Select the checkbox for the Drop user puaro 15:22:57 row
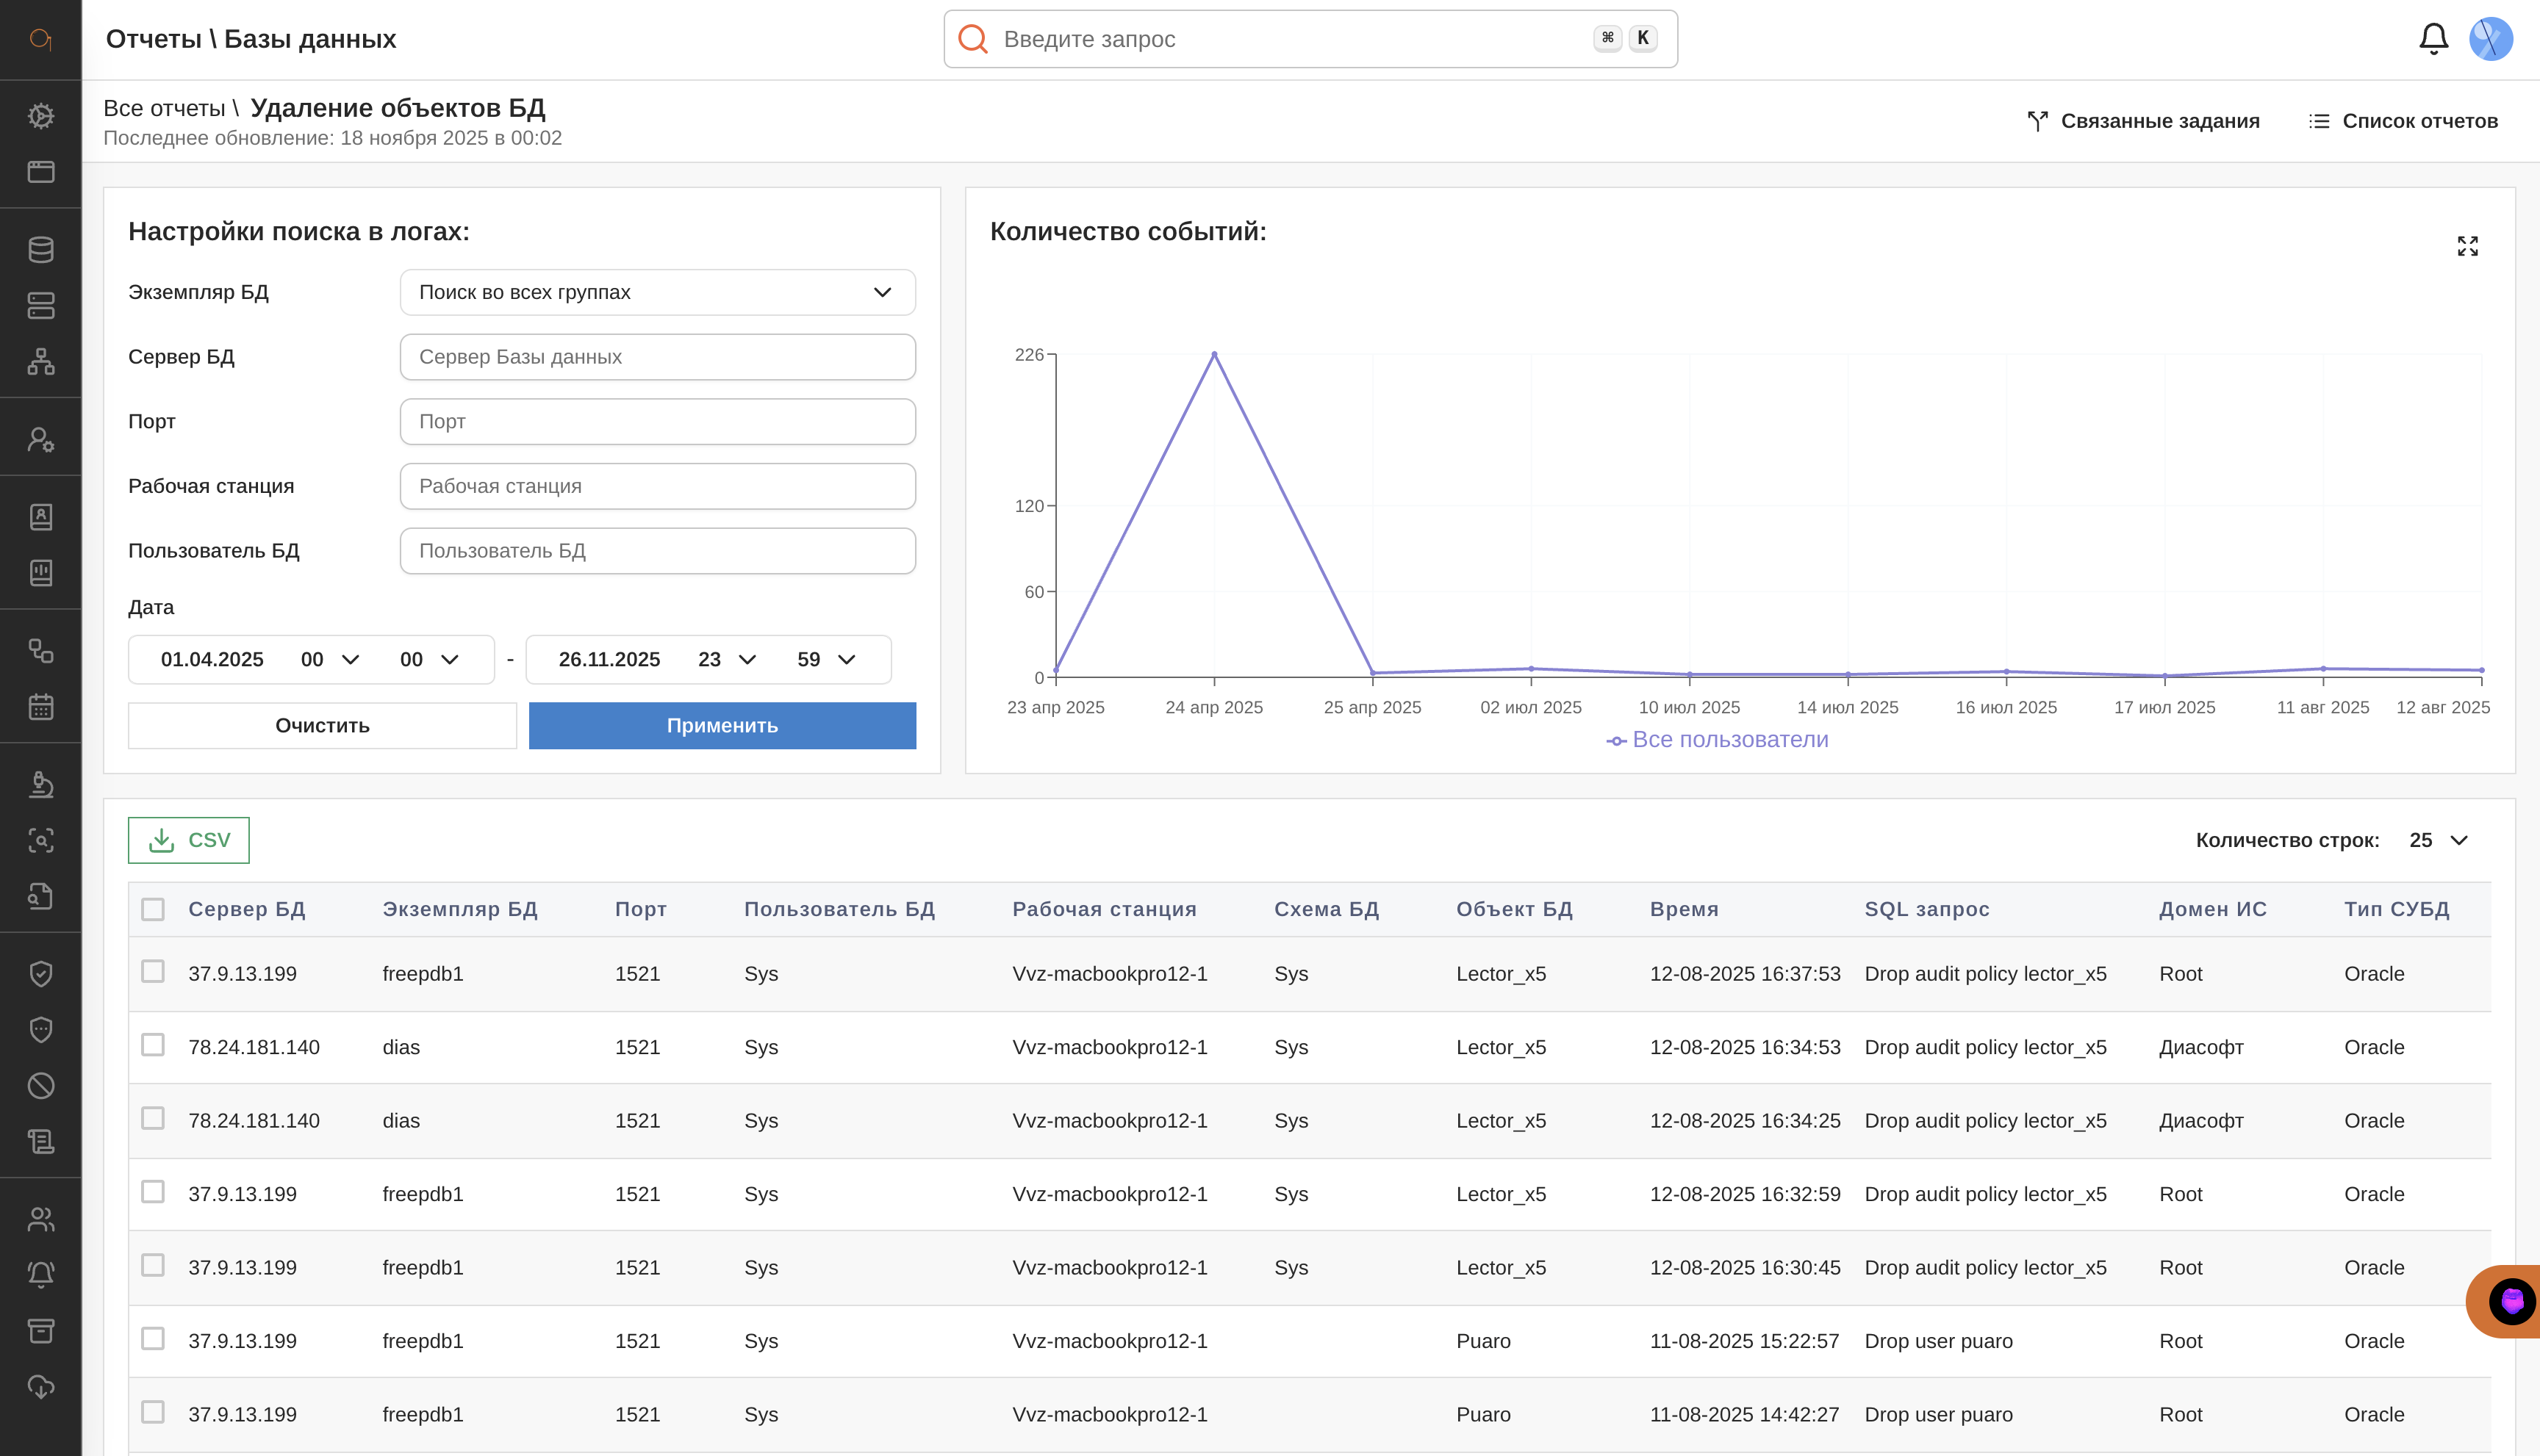 153,1339
